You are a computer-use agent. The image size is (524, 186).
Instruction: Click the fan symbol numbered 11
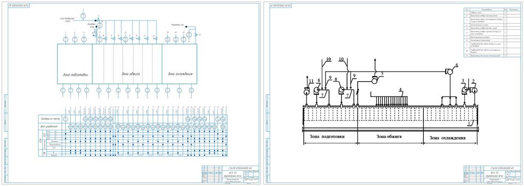coord(307,91)
